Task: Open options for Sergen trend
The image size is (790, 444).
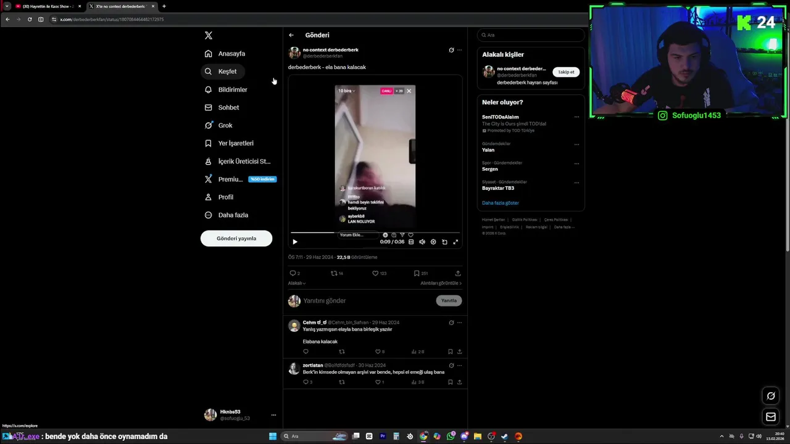Action: pyautogui.click(x=576, y=164)
